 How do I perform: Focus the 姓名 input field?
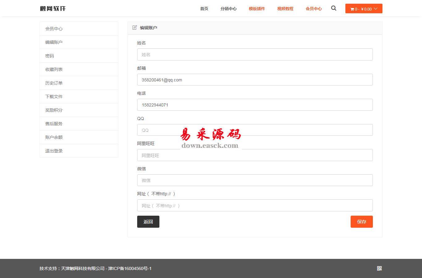pos(255,55)
